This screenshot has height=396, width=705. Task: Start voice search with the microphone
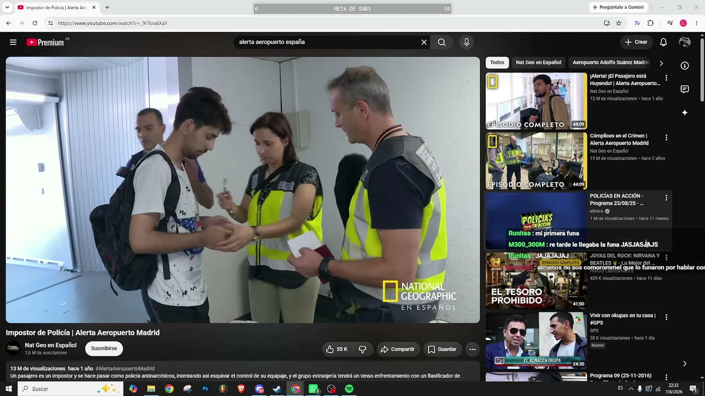click(x=467, y=42)
